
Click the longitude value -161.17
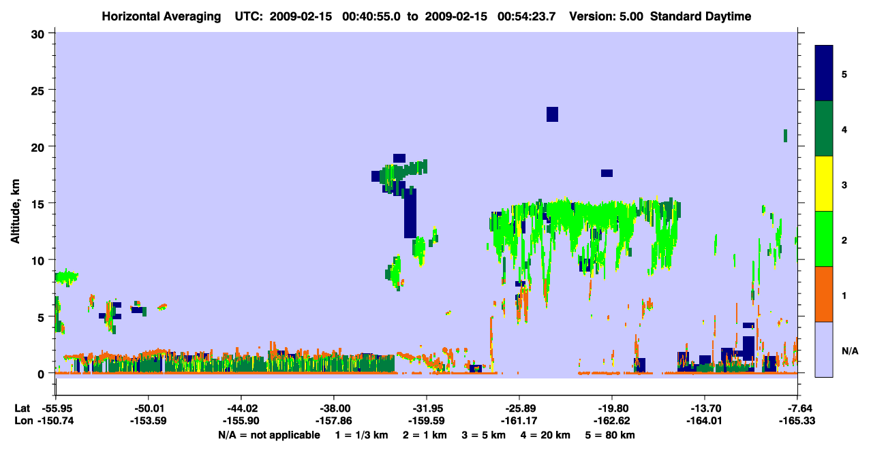pos(519,421)
